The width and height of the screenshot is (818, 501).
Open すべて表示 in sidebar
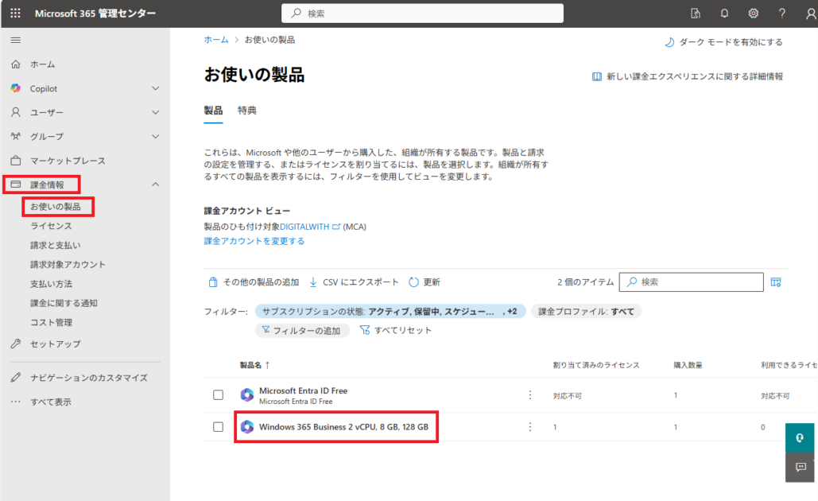tap(51, 402)
